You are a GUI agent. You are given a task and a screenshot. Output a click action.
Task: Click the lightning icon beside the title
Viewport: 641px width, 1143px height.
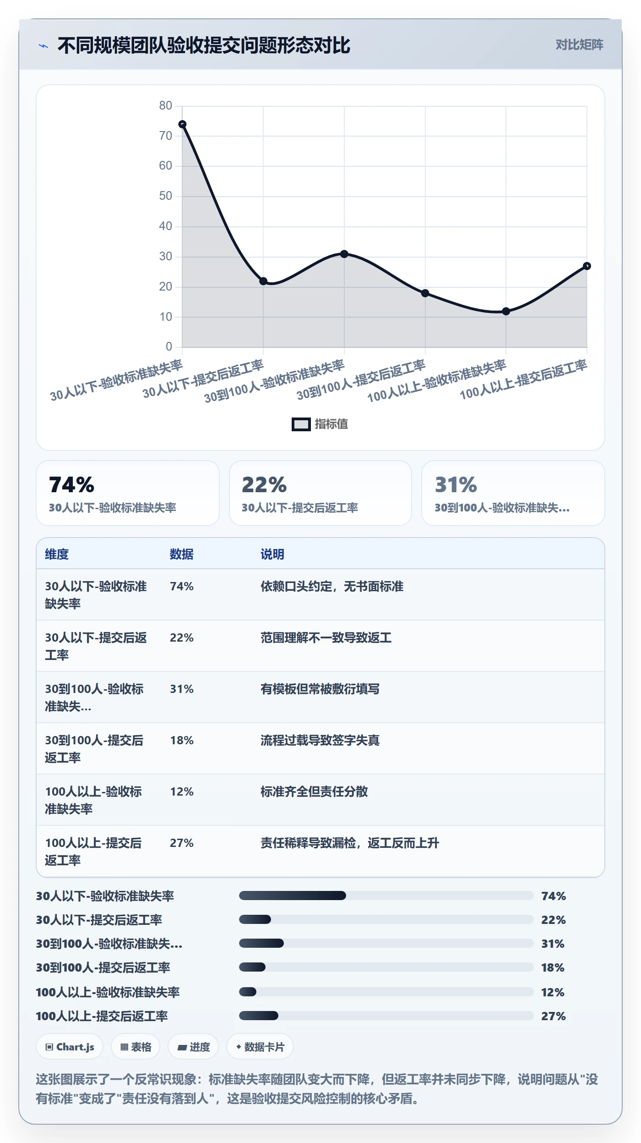[x=43, y=46]
